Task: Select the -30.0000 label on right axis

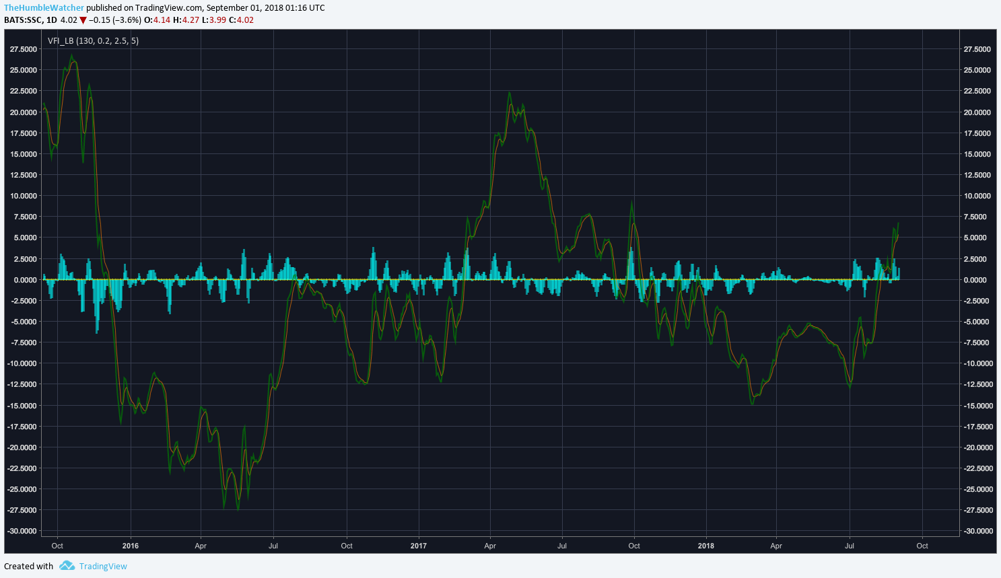Action: pos(977,532)
